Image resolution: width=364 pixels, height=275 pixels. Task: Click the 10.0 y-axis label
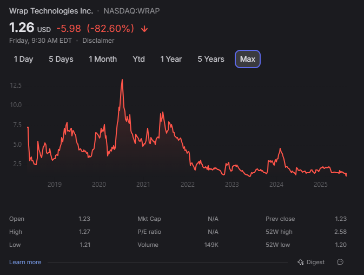tap(16, 105)
